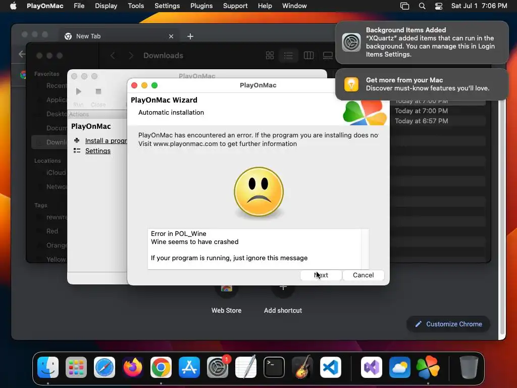
Task: Open App Store from the Dock
Action: [189, 367]
